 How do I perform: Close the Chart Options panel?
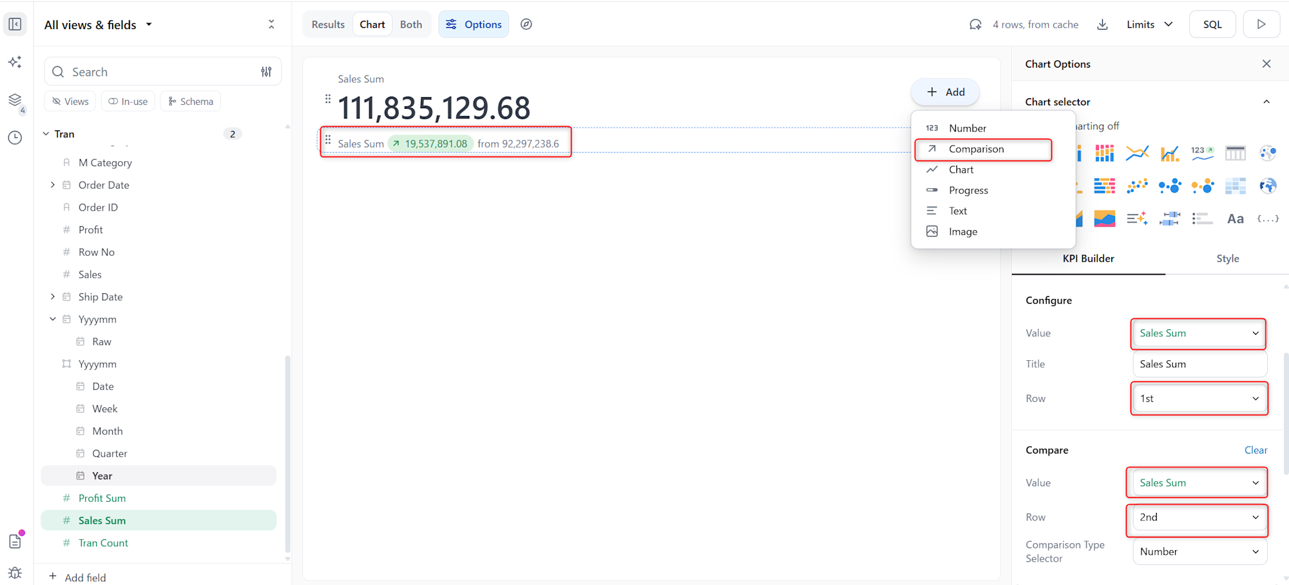pos(1266,64)
